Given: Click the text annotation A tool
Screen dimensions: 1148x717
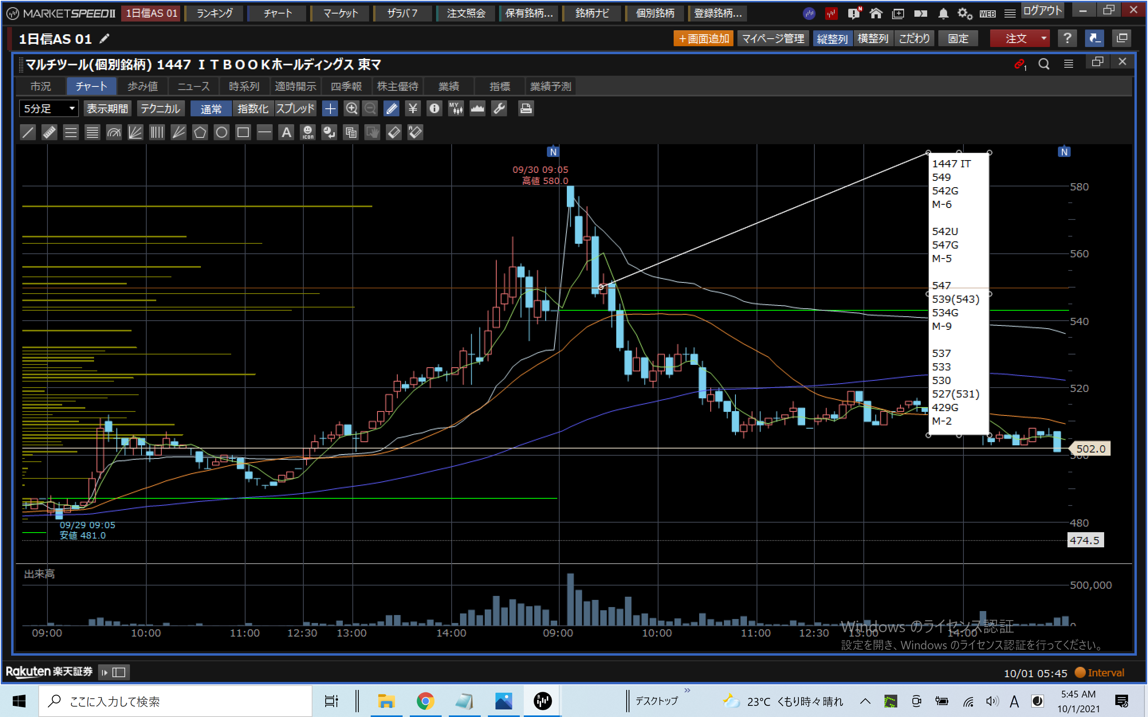Looking at the screenshot, I should tap(286, 132).
